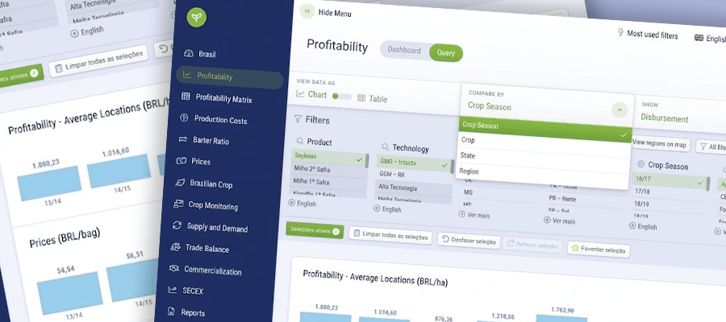Click Desfazer seleção button

pos(469,242)
